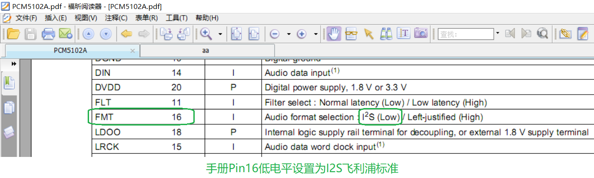594x178 pixels.
Task: Click the 'Filter select : Normal latency' text
Action: (x=376, y=103)
